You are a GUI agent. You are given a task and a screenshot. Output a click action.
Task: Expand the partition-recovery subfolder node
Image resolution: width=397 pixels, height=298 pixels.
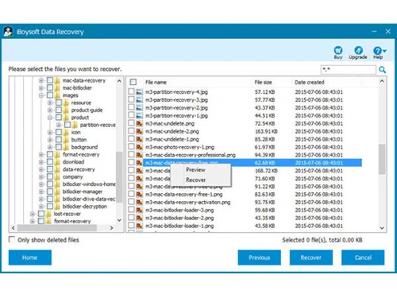click(59, 125)
